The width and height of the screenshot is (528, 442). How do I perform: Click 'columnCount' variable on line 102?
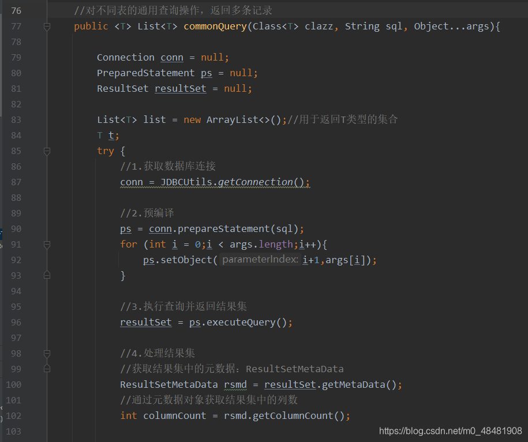(x=174, y=415)
